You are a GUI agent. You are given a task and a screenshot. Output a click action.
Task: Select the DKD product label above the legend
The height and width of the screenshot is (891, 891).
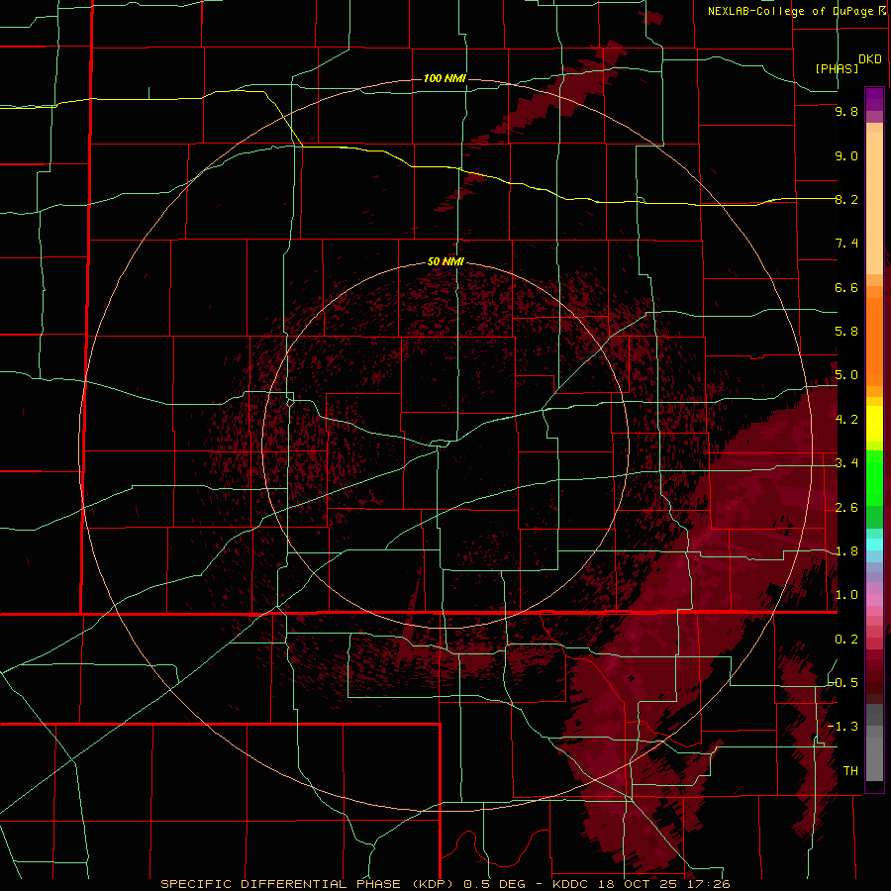coord(869,59)
